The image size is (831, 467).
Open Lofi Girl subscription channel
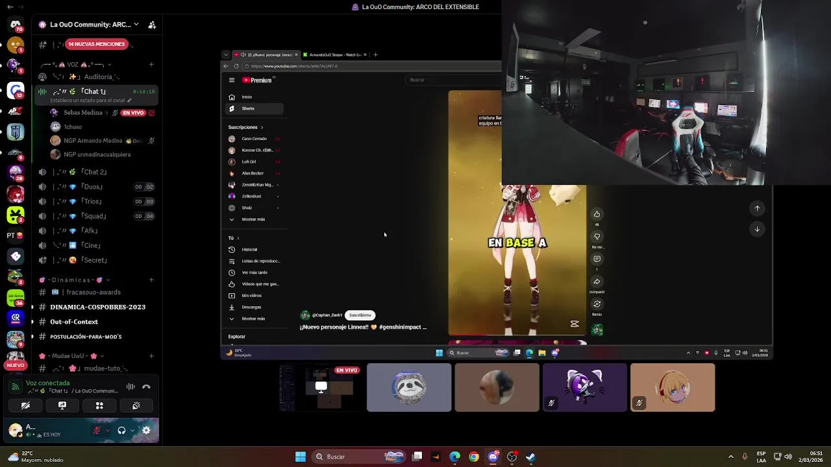tap(253, 162)
